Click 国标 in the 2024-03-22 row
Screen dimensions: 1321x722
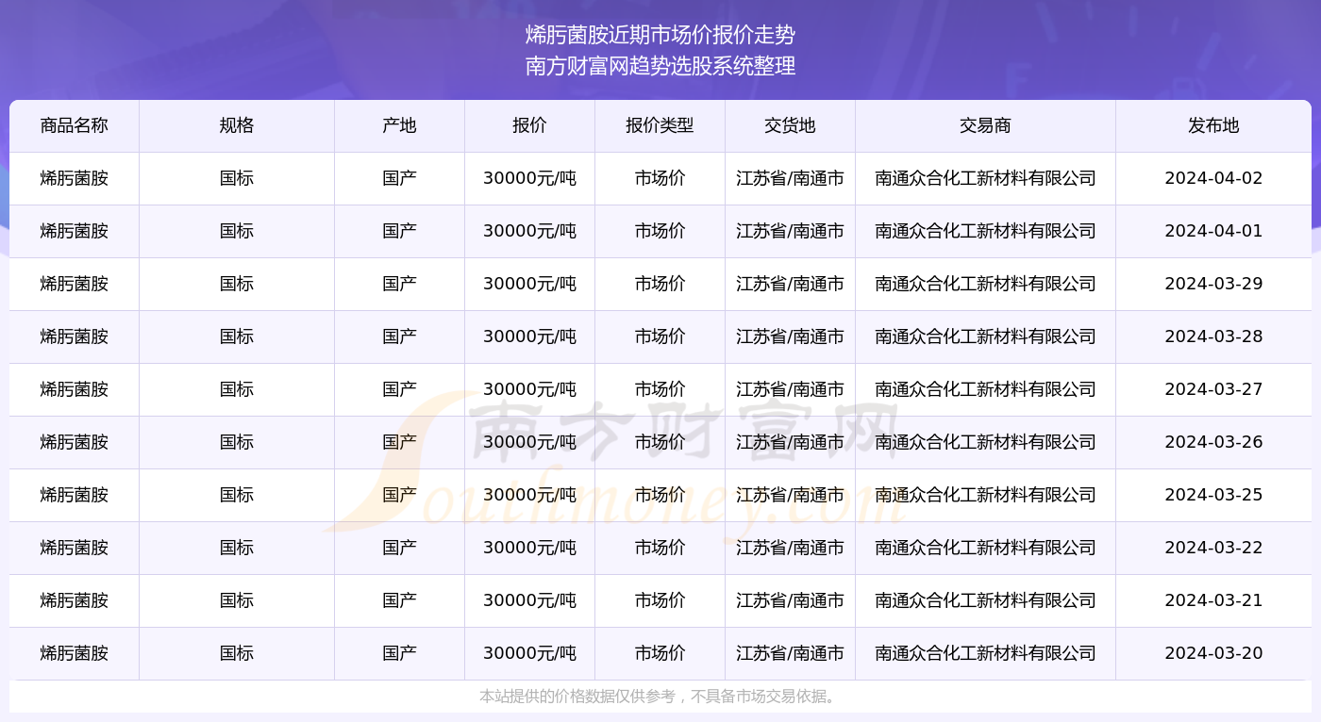(x=237, y=548)
